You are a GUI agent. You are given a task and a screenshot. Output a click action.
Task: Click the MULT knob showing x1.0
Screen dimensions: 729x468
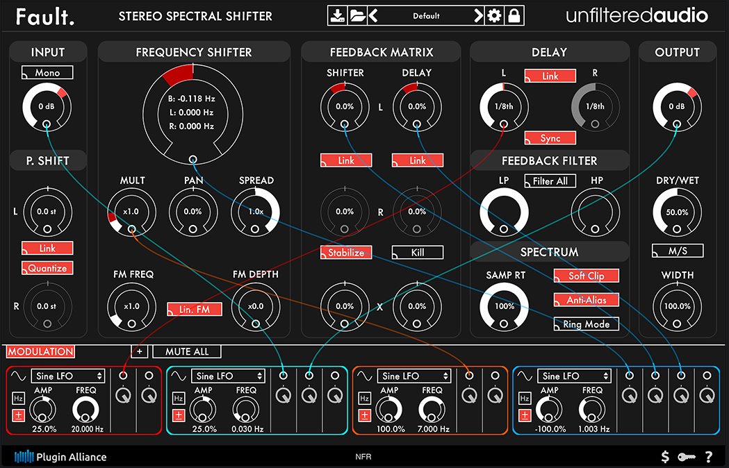click(131, 212)
